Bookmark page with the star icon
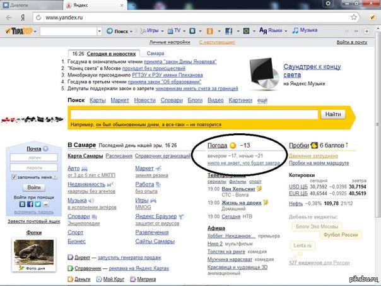The width and height of the screenshot is (381, 286). point(354,17)
